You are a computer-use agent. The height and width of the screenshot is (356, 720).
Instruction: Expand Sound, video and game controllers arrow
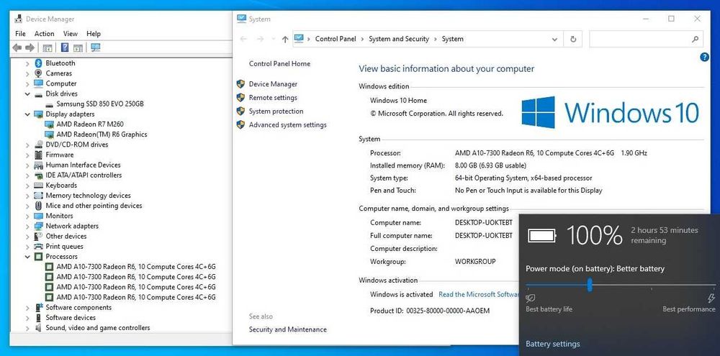[x=27, y=328]
